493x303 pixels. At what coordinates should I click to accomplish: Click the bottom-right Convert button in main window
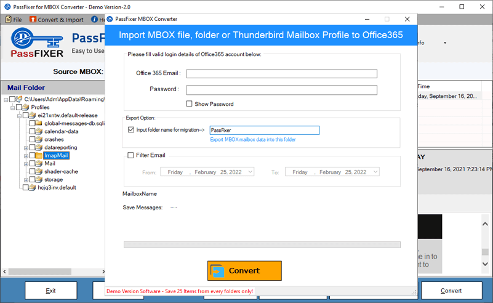tap(451, 291)
